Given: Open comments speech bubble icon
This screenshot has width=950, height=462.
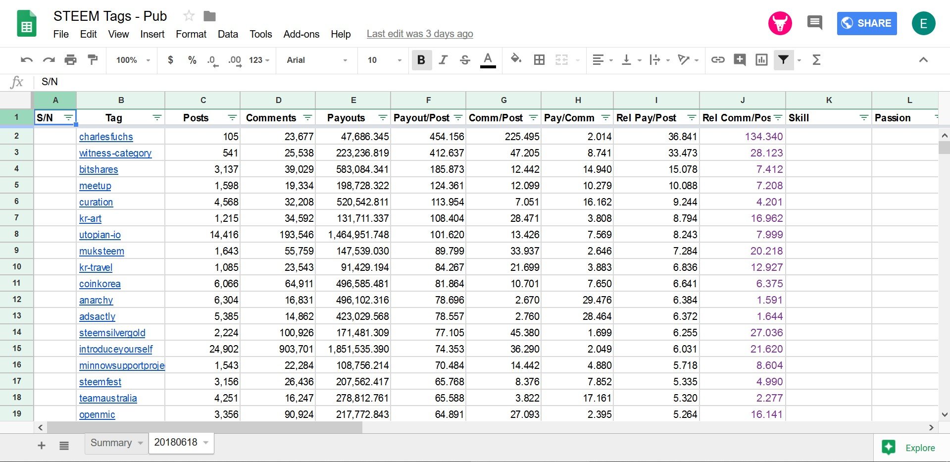Looking at the screenshot, I should [814, 22].
